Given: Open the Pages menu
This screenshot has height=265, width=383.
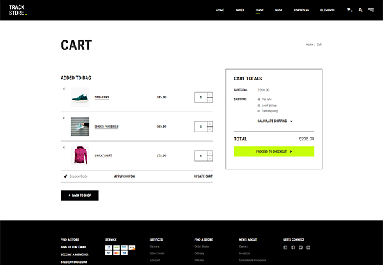Looking at the screenshot, I should click(239, 10).
